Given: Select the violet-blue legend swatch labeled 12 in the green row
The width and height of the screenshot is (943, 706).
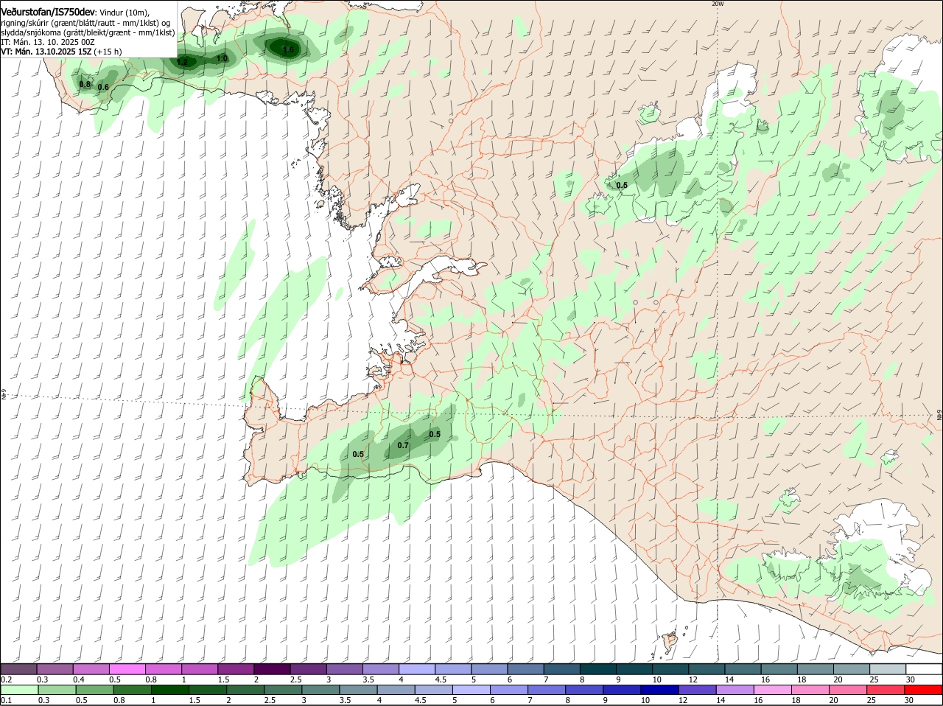Looking at the screenshot, I should point(697,690).
